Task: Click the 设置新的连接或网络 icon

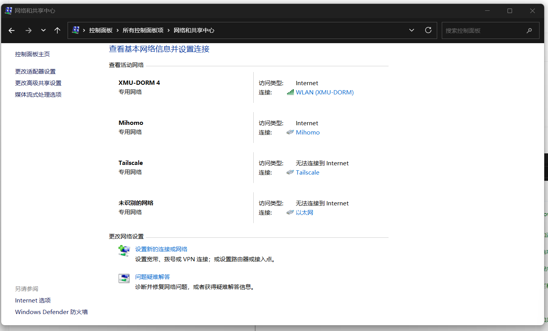Action: coord(124,251)
